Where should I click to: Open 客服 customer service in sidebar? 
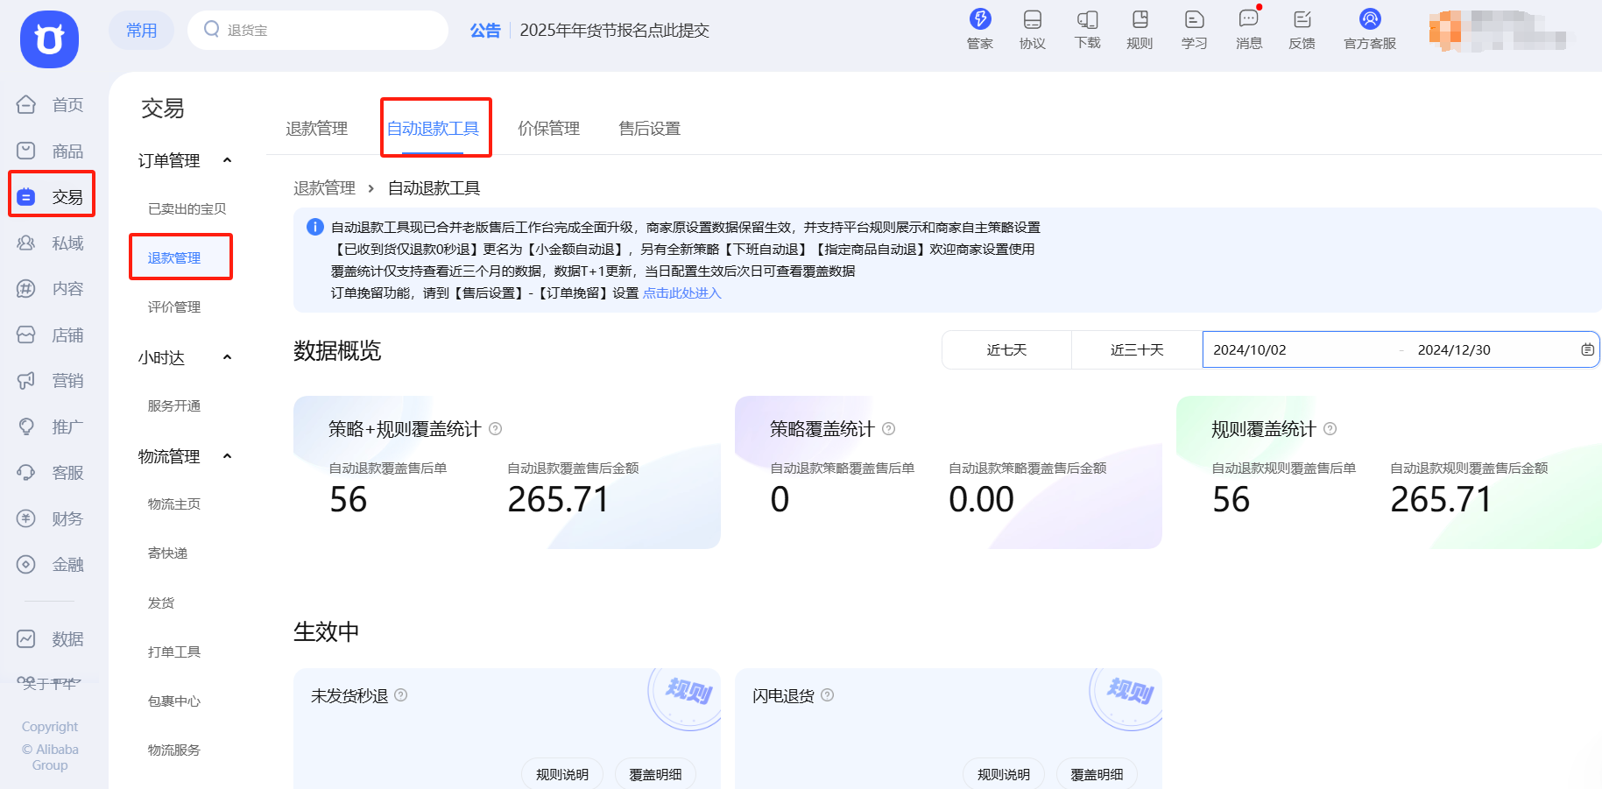51,473
